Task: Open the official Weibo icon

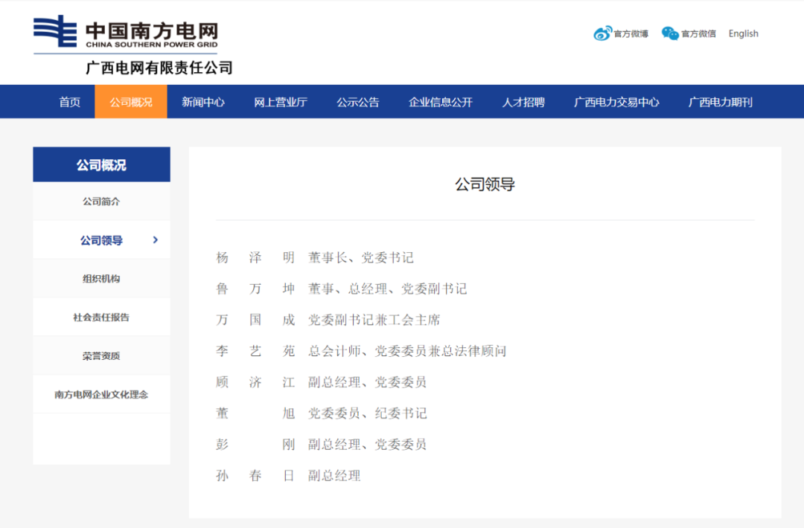Action: pos(602,33)
